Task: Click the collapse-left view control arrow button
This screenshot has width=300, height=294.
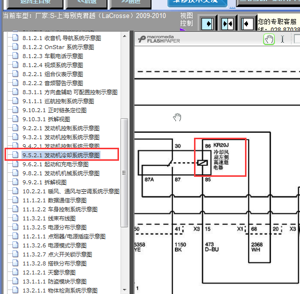Action: 247,24
